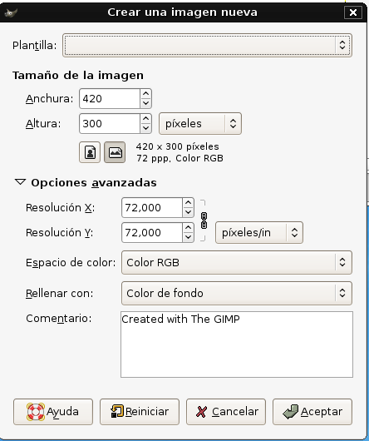Toggle the resolution chain link
This screenshot has height=441, width=369.
coord(204,220)
